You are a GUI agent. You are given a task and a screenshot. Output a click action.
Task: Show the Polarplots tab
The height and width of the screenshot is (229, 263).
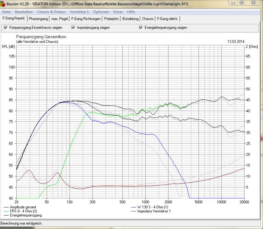(x=112, y=18)
